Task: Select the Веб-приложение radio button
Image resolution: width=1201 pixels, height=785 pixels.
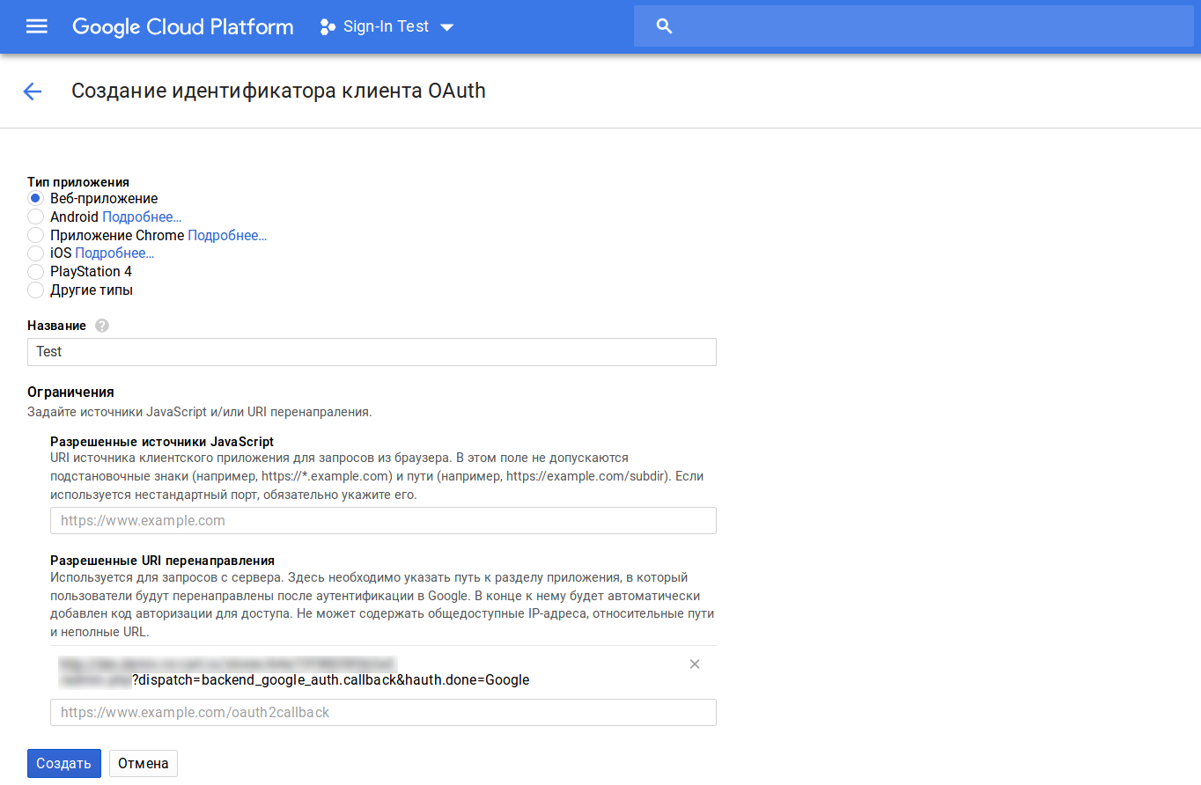Action: click(x=35, y=198)
